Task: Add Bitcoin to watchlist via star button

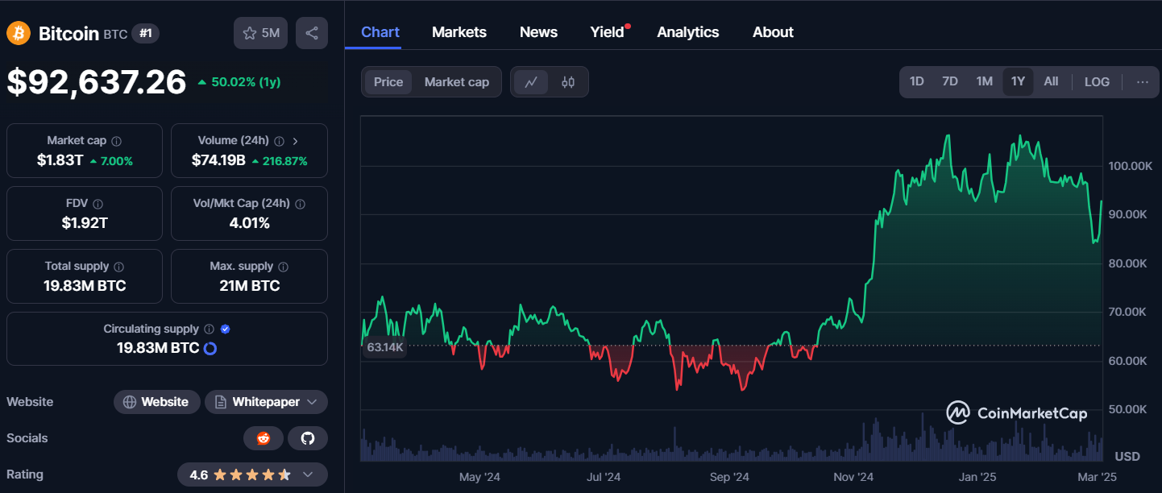Action: click(x=260, y=33)
